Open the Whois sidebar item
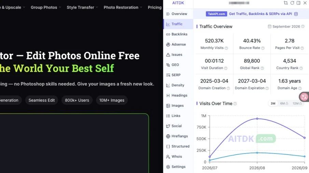309x173 pixels. click(178, 157)
